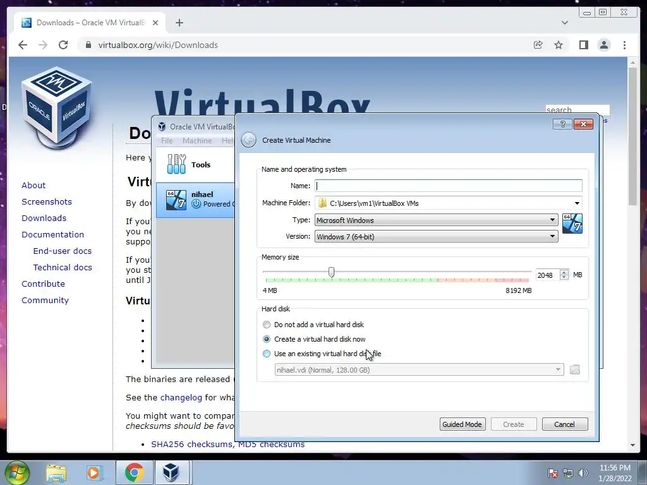Open SHA256 checksums link

(x=191, y=444)
